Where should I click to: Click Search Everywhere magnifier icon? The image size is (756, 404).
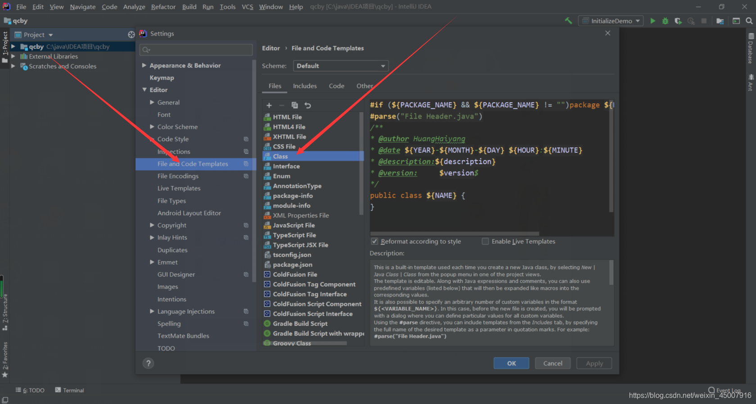click(x=749, y=21)
